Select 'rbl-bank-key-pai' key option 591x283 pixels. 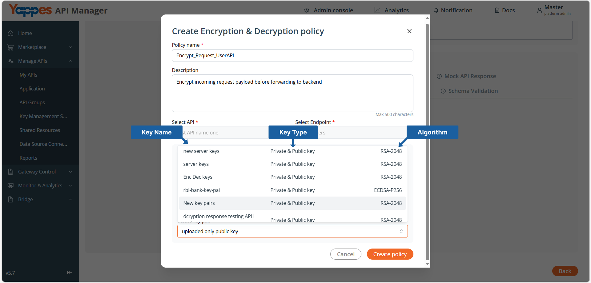click(292, 190)
